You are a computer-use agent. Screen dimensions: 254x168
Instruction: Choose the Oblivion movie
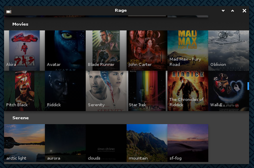(229, 51)
